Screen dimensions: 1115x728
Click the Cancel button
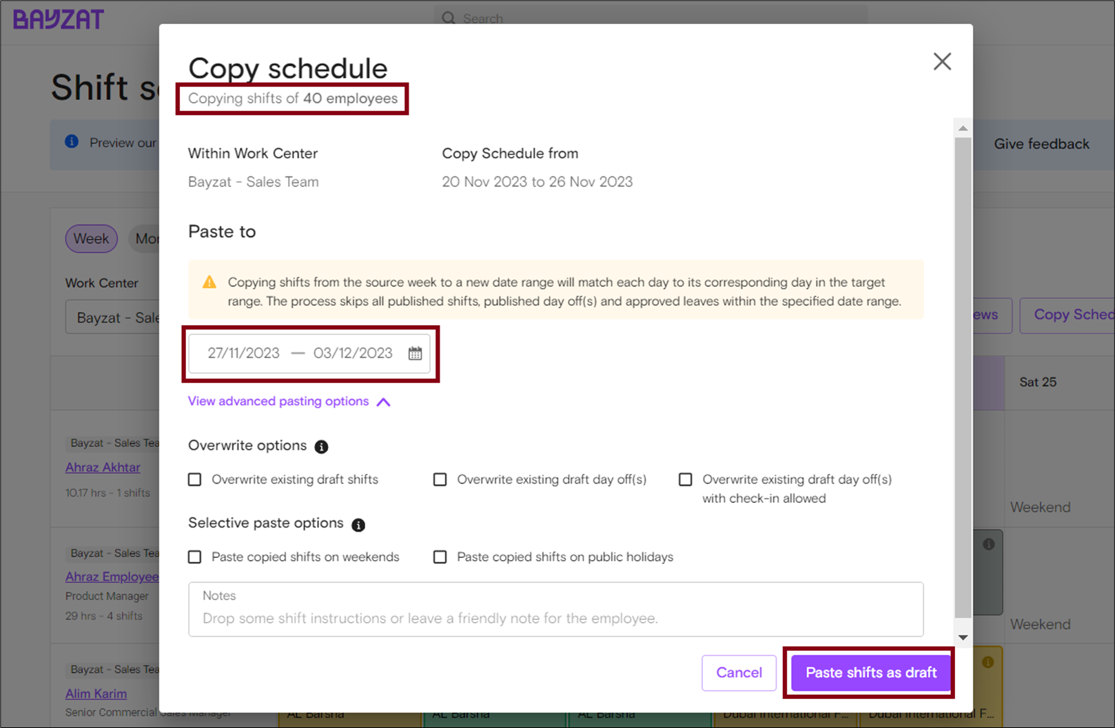(739, 673)
